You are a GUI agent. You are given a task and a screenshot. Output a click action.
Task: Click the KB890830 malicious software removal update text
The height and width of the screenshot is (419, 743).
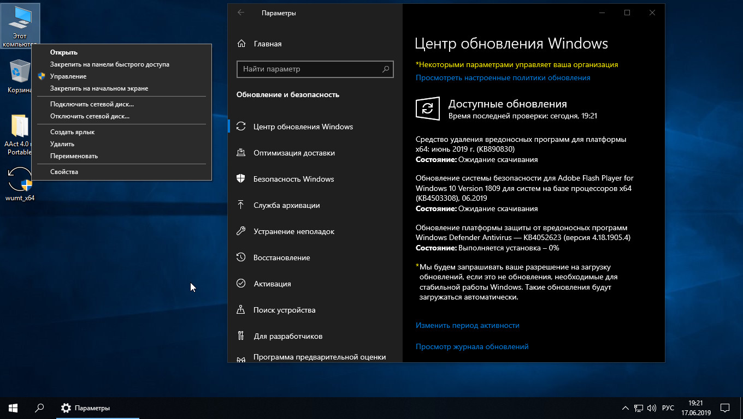[x=521, y=144]
